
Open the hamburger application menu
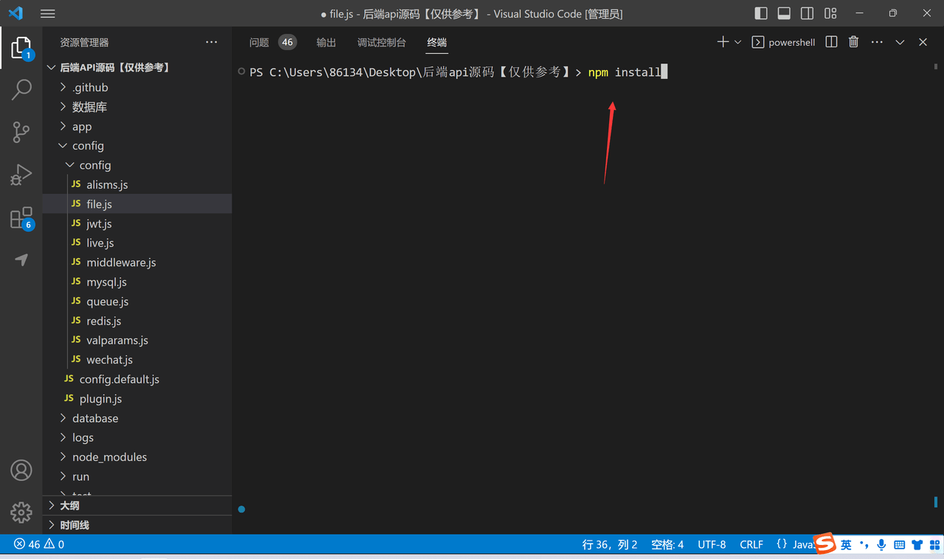48,13
